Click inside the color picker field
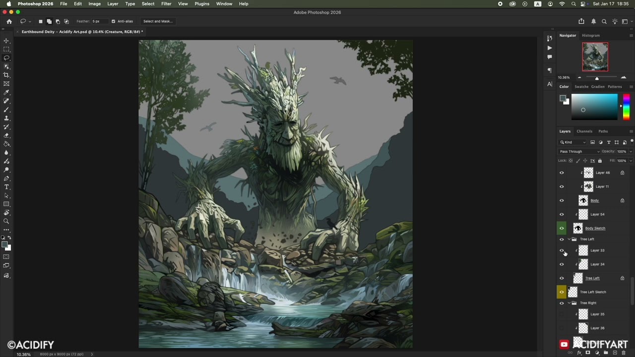The height and width of the screenshot is (357, 635). coord(594,107)
